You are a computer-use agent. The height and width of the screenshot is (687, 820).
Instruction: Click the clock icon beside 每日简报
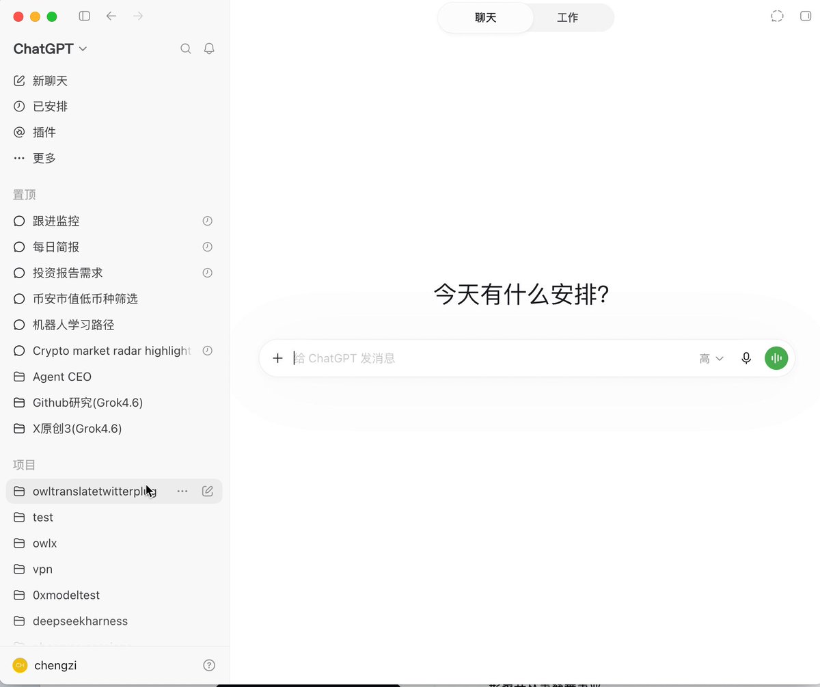208,247
